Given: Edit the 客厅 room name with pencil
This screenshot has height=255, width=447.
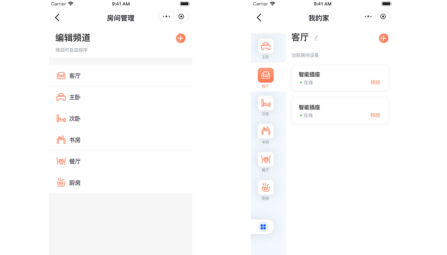Looking at the screenshot, I should point(316,38).
